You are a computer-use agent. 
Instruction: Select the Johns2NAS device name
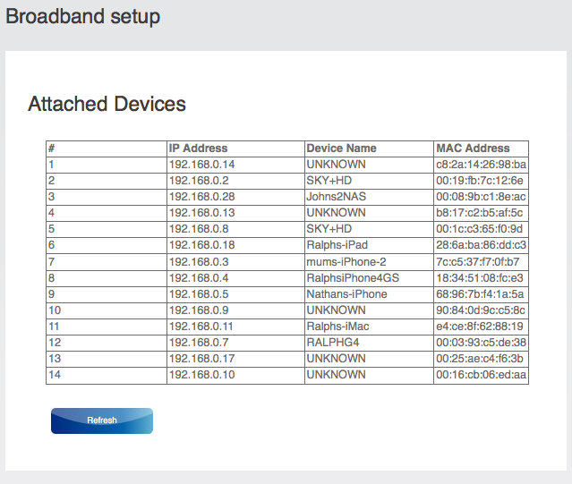[x=336, y=197]
